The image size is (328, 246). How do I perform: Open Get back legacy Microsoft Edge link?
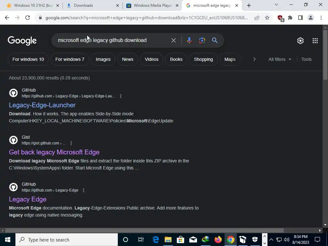coord(54,152)
